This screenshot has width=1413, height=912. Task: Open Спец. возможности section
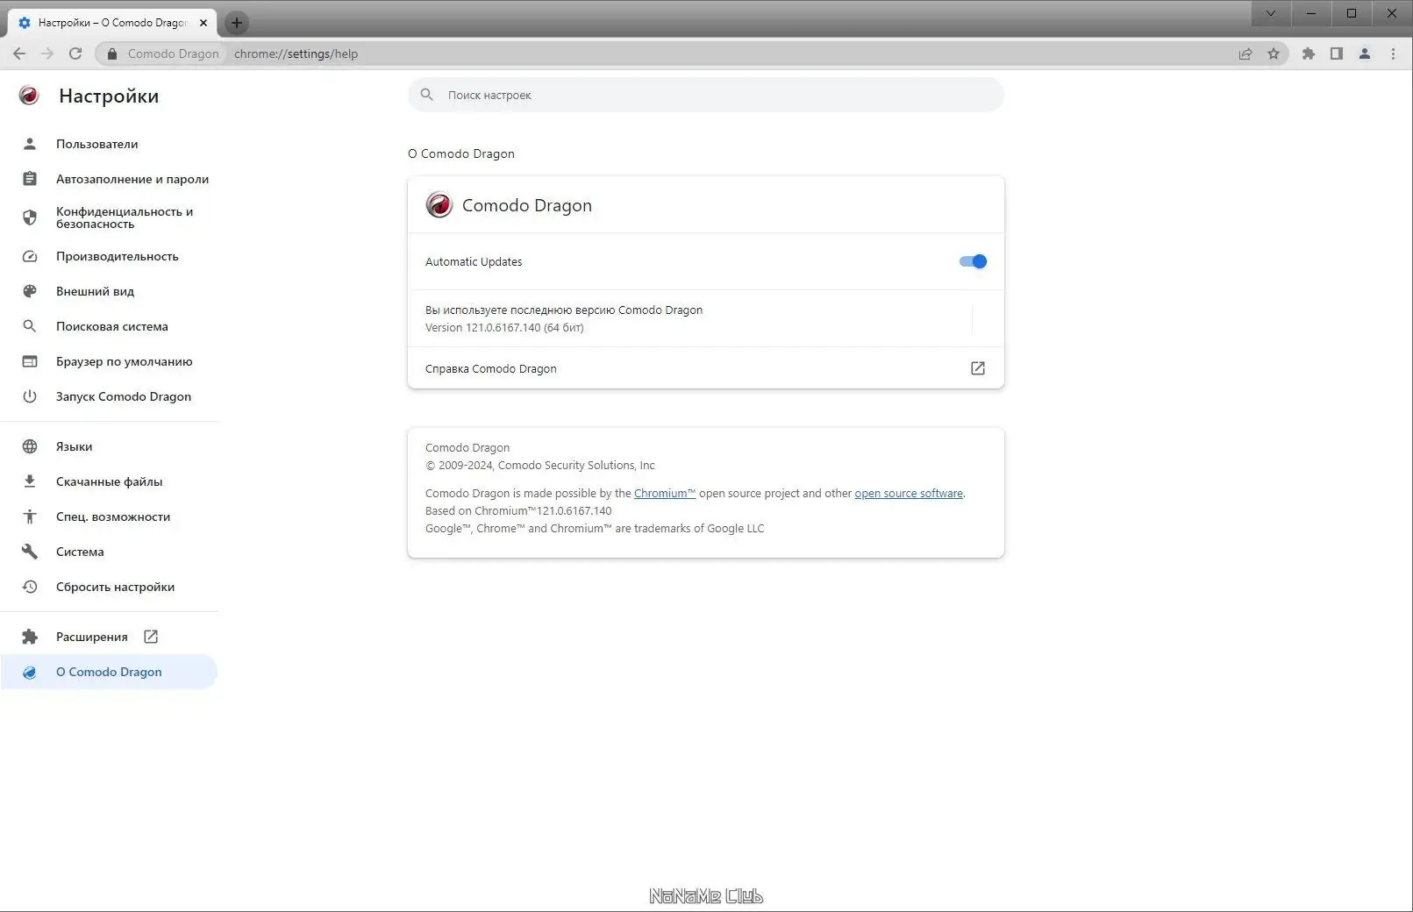point(109,517)
